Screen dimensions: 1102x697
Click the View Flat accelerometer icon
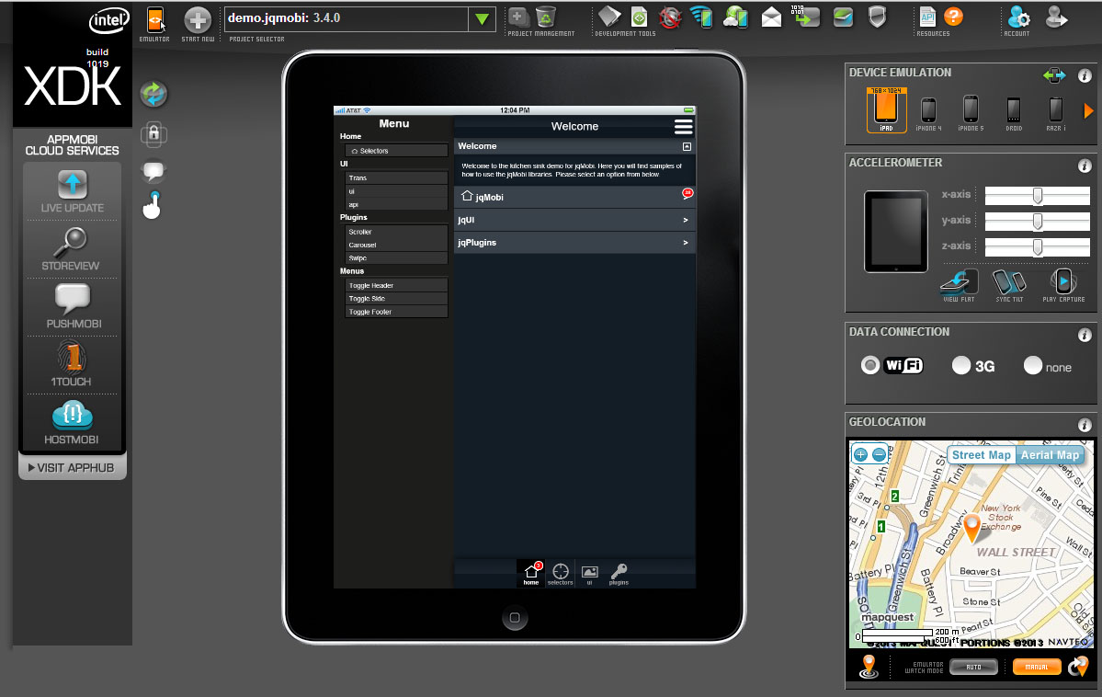pos(959,286)
